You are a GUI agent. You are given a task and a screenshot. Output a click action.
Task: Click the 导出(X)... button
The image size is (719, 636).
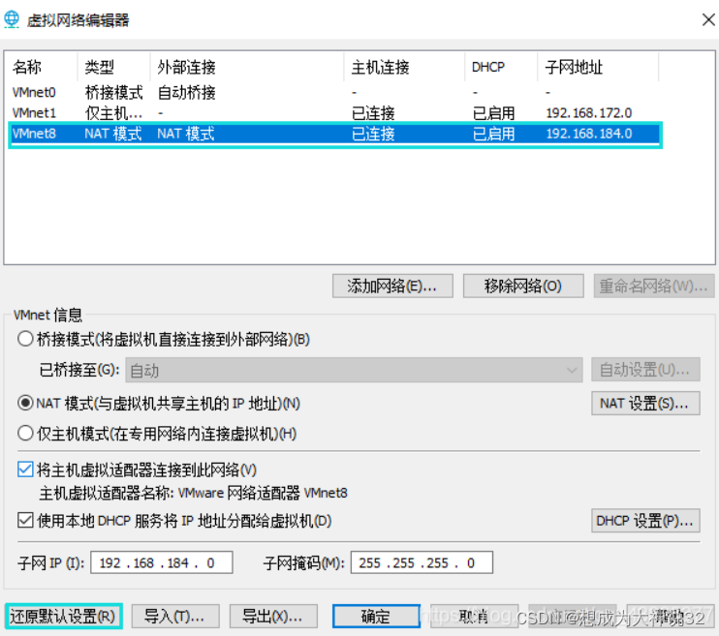pyautogui.click(x=273, y=617)
